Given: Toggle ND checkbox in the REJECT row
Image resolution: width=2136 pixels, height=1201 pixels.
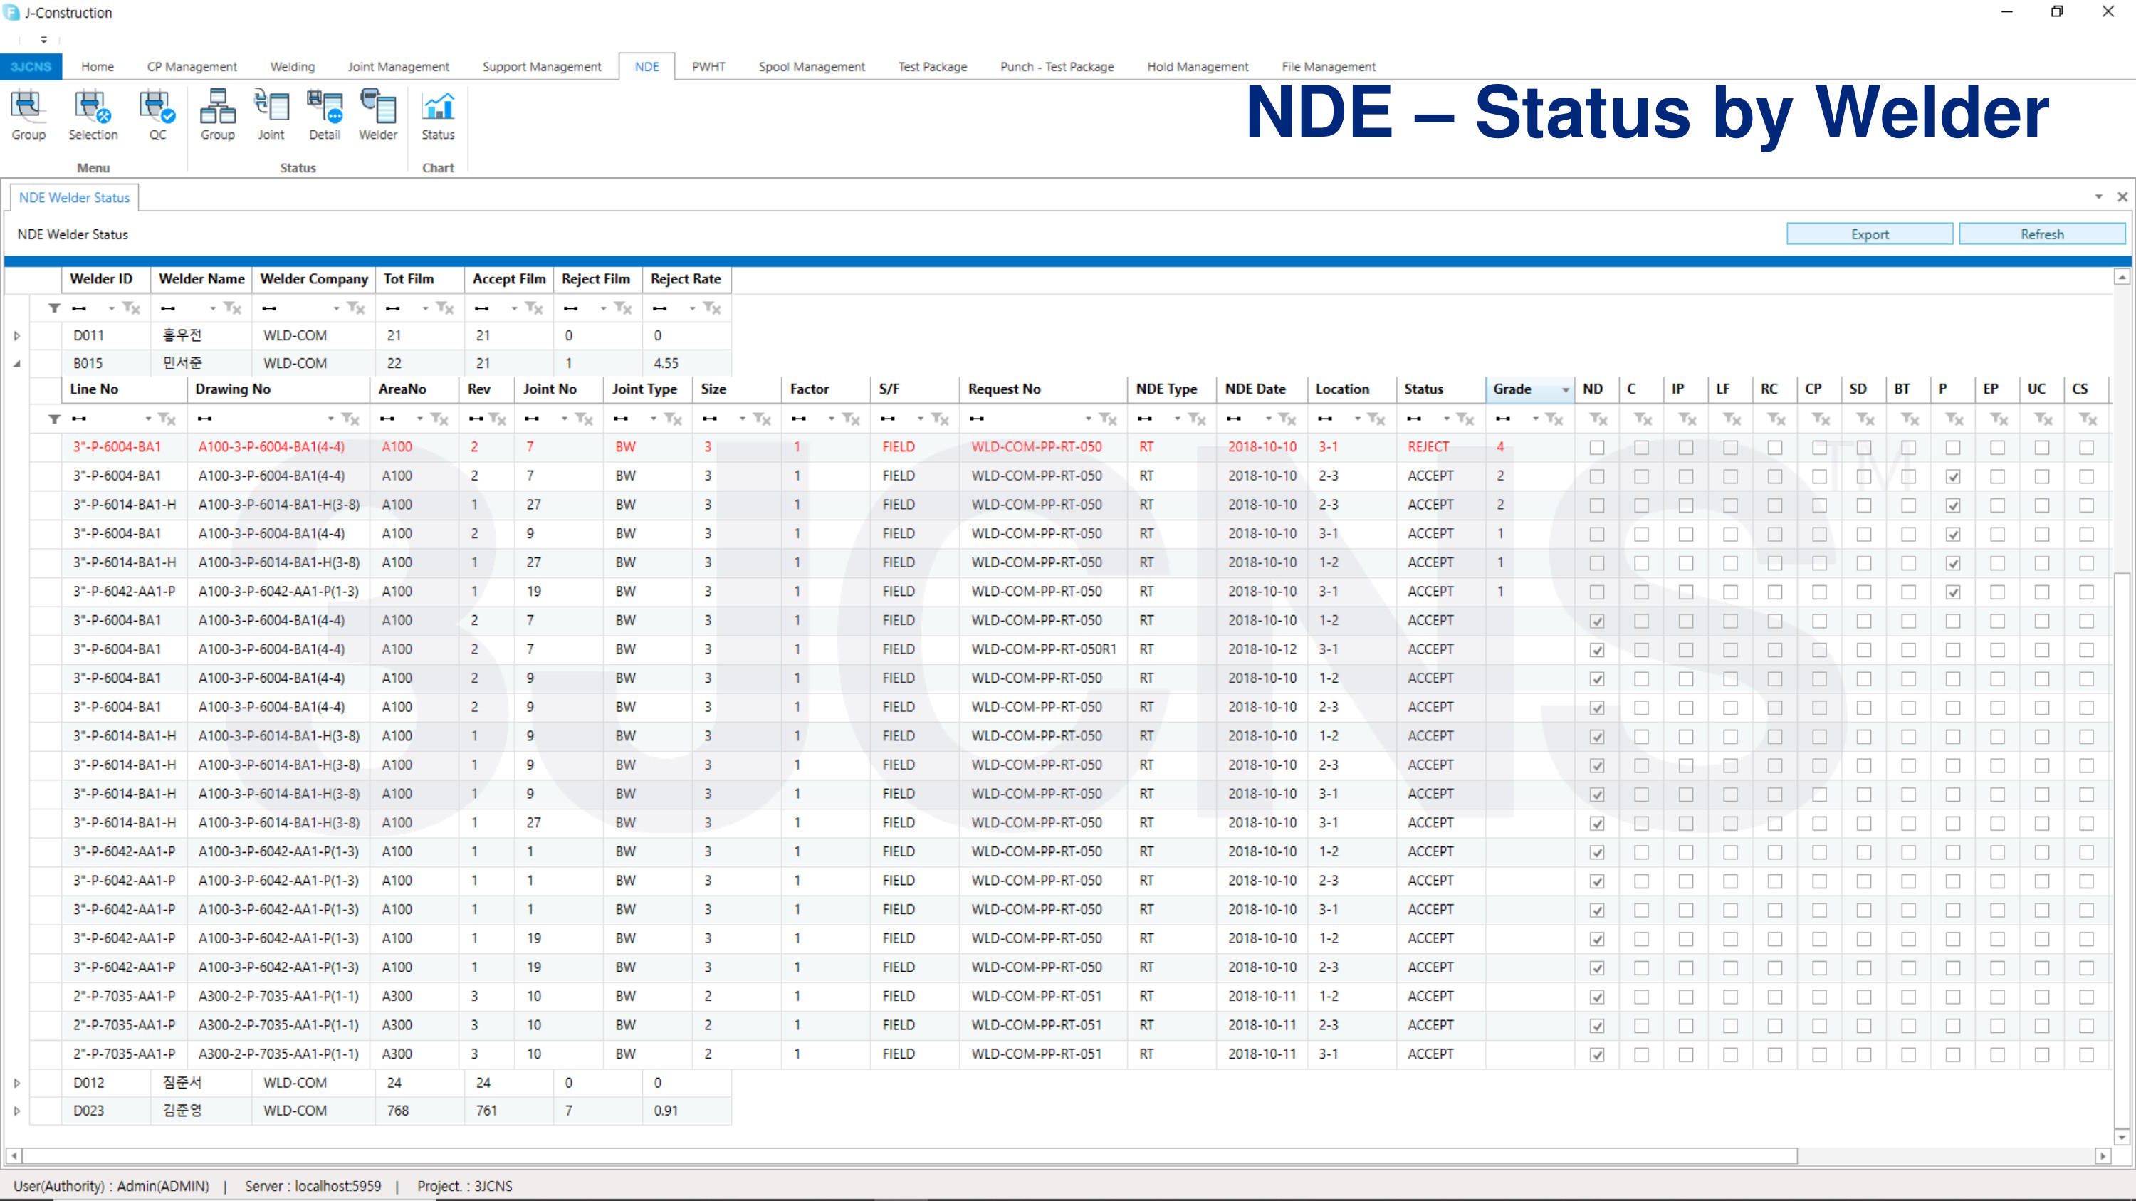Looking at the screenshot, I should click(x=1596, y=448).
